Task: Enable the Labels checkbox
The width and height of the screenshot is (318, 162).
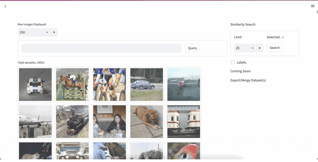Action: click(233, 62)
